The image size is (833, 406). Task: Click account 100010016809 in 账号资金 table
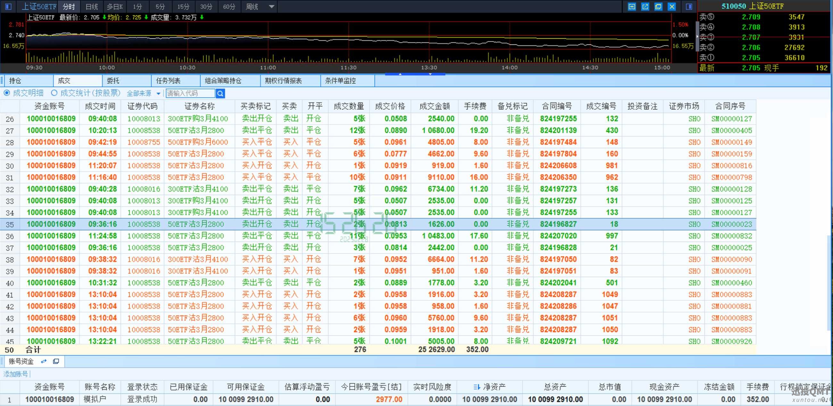(50, 400)
